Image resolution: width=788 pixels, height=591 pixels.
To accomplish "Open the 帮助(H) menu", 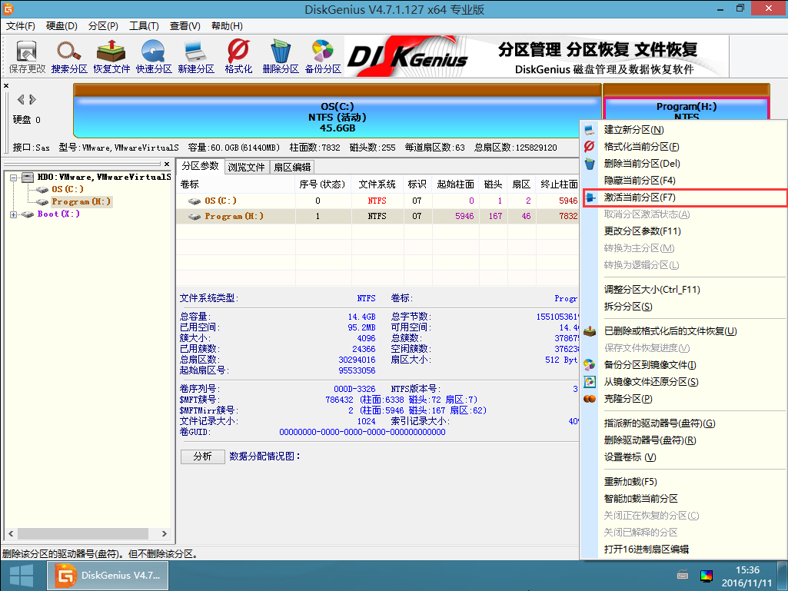I will (227, 26).
